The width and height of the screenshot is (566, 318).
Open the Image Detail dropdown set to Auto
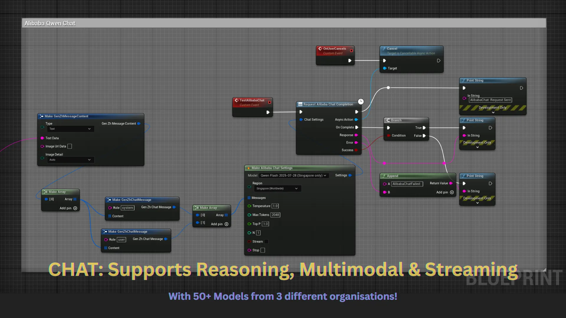pos(70,160)
